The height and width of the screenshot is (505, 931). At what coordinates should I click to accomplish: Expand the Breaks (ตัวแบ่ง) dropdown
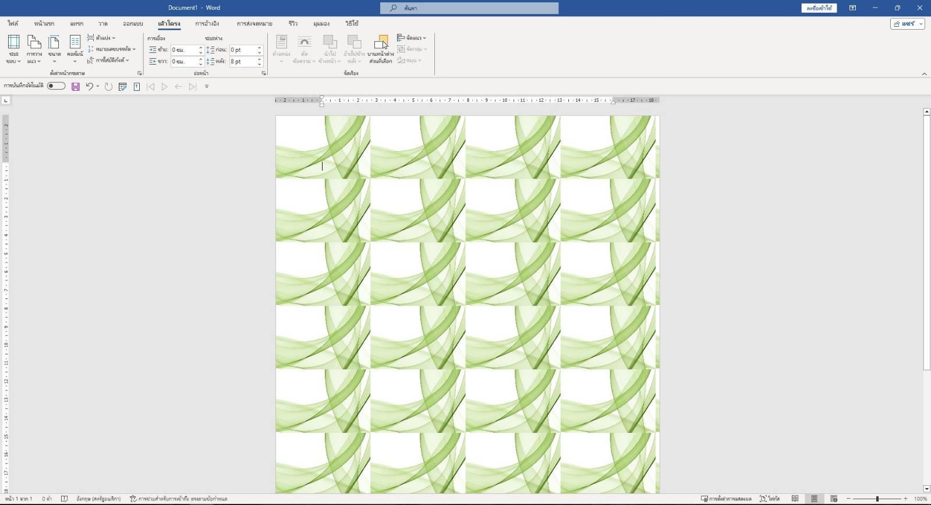coord(102,38)
